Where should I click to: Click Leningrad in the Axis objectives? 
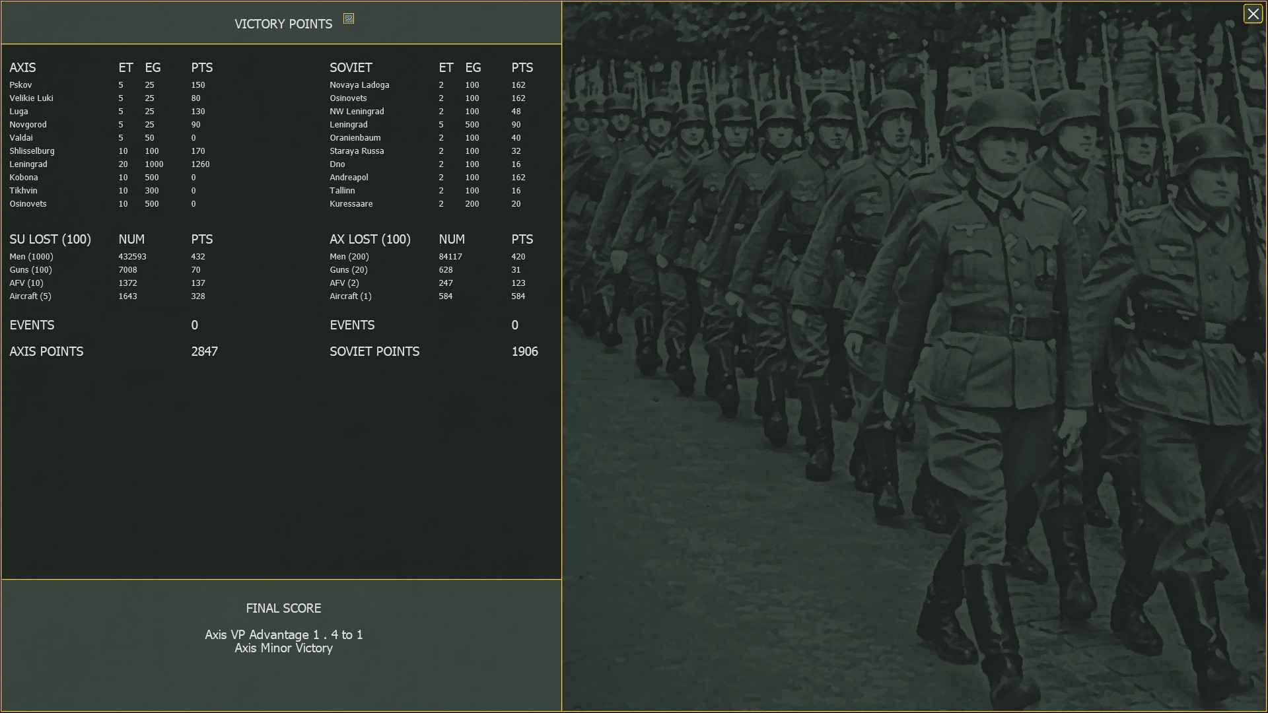click(28, 164)
